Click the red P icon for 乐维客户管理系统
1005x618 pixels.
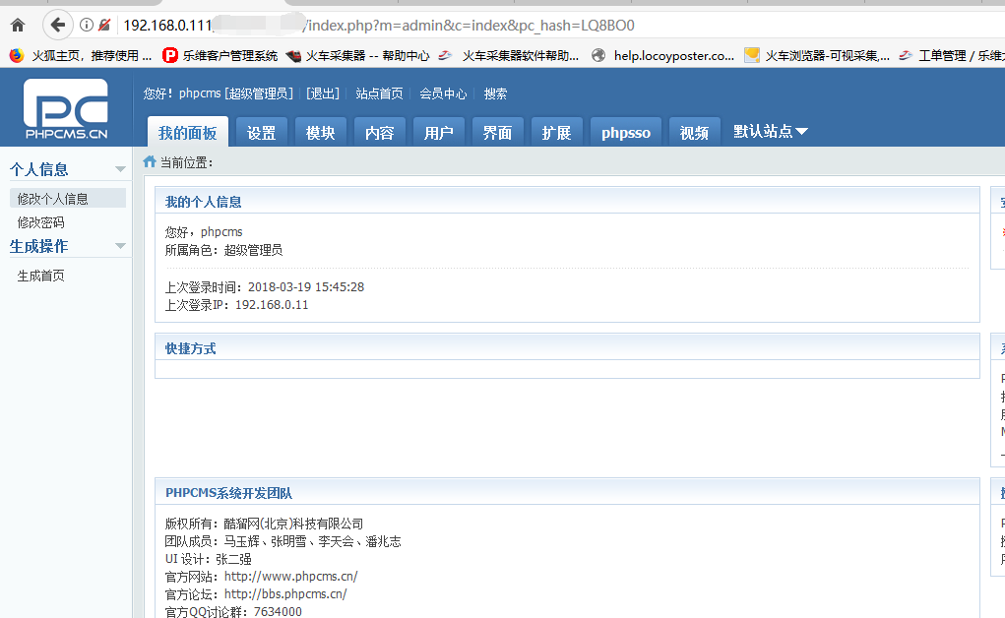coord(170,56)
